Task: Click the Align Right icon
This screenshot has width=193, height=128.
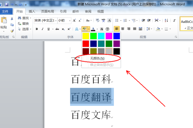Action: (129, 29)
